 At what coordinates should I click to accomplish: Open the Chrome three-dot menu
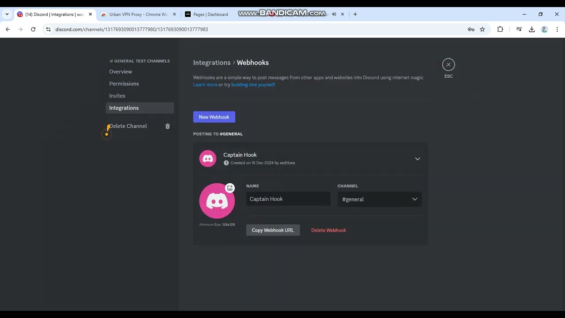(x=557, y=29)
